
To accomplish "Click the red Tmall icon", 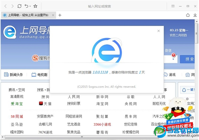I will 41,103.
